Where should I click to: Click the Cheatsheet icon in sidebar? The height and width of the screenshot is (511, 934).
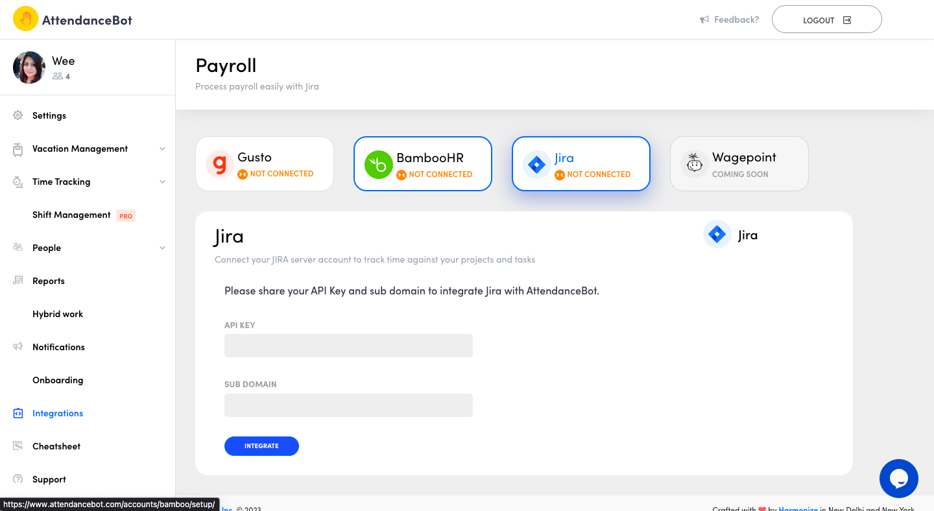click(18, 446)
